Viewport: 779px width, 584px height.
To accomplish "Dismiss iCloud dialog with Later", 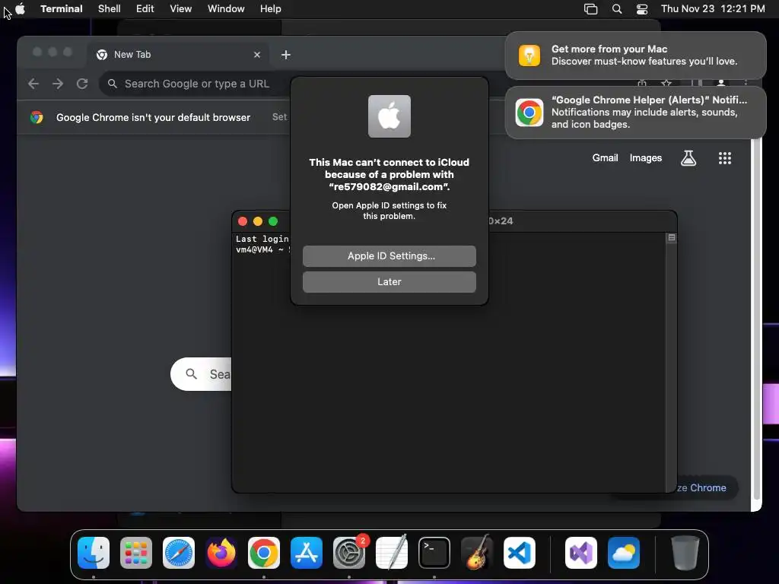I will (x=389, y=281).
